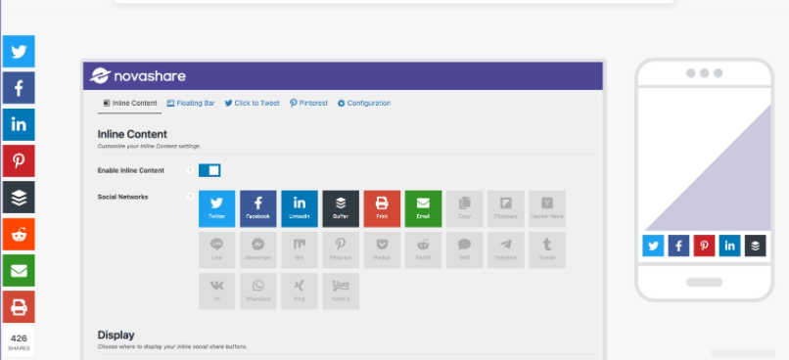Image resolution: width=789 pixels, height=360 pixels.
Task: Click help icon beside Enable Inline Content
Action: [x=190, y=170]
